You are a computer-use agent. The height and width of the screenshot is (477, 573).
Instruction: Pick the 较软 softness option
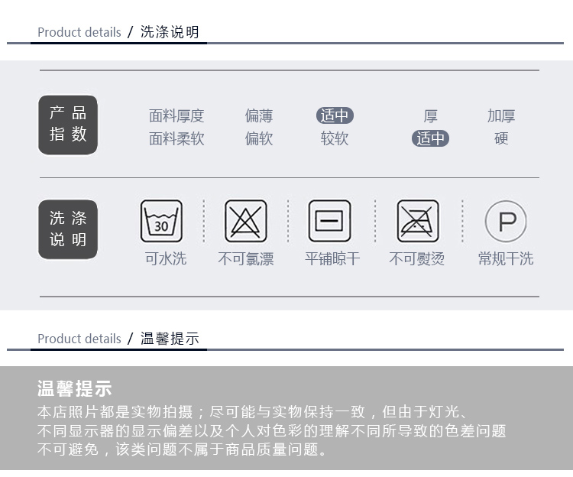(x=335, y=139)
